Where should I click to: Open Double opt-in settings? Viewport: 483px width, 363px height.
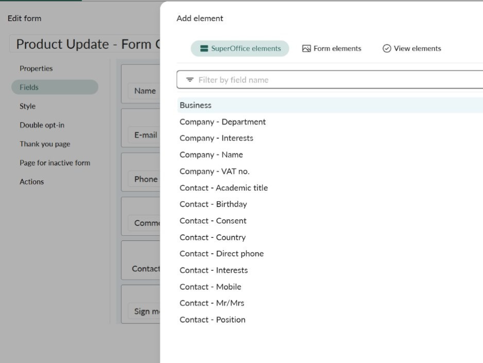tap(42, 125)
